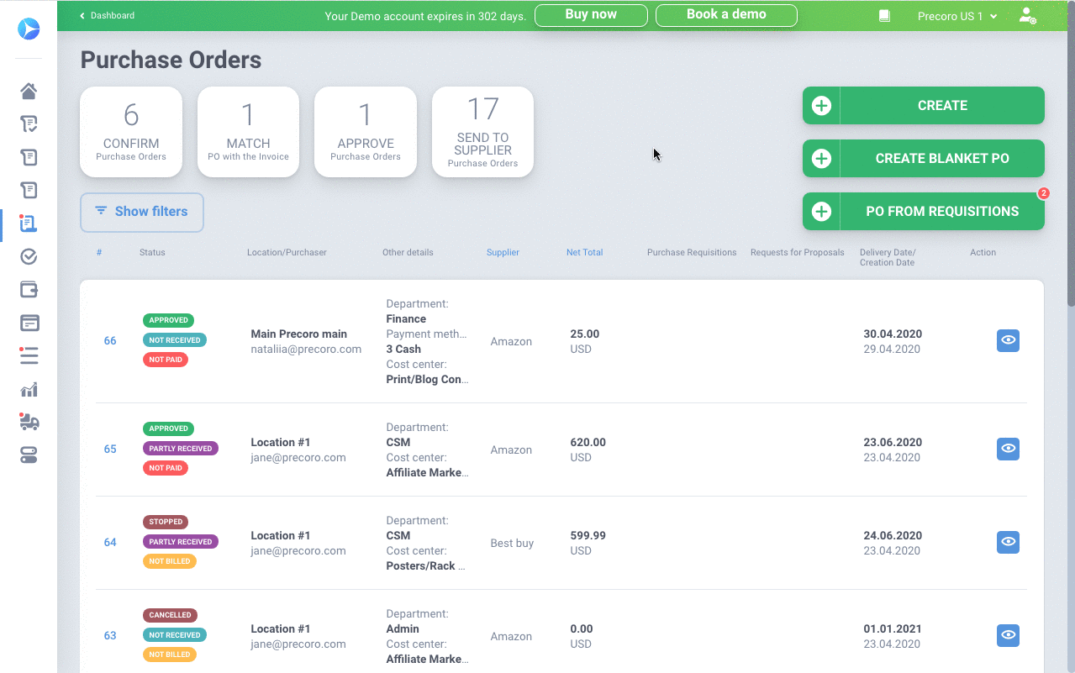Open the user settings icon in the top bar
Screen dimensions: 1075x673
pyautogui.click(x=1027, y=15)
